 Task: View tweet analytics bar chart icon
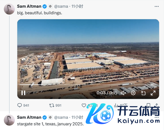pyautogui.click(x=116, y=105)
